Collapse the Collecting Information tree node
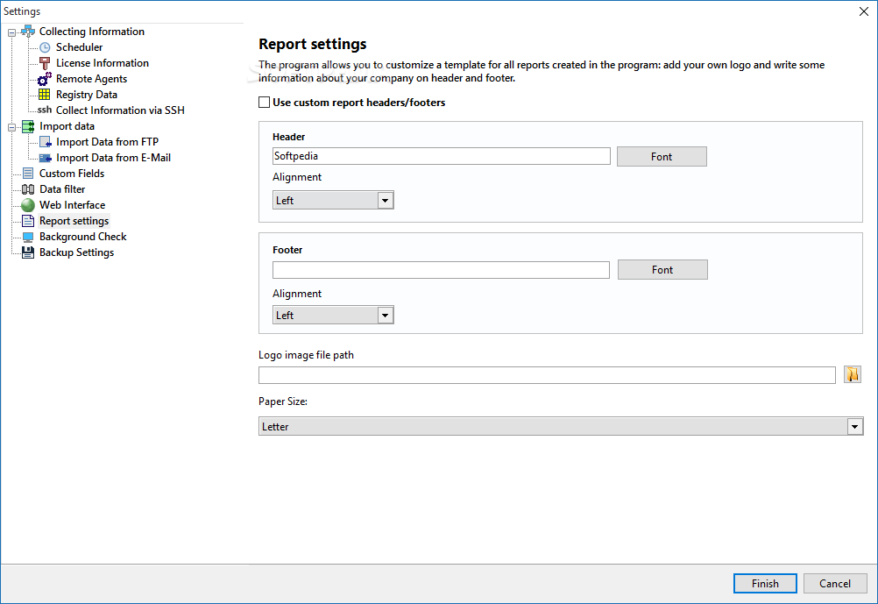This screenshot has height=604, width=878. coord(11,32)
